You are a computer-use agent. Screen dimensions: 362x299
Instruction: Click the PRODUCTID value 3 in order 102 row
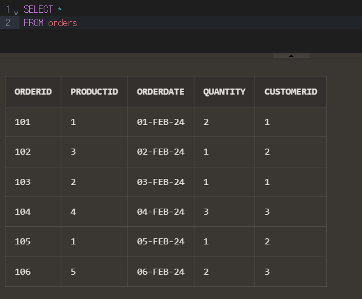click(x=73, y=152)
